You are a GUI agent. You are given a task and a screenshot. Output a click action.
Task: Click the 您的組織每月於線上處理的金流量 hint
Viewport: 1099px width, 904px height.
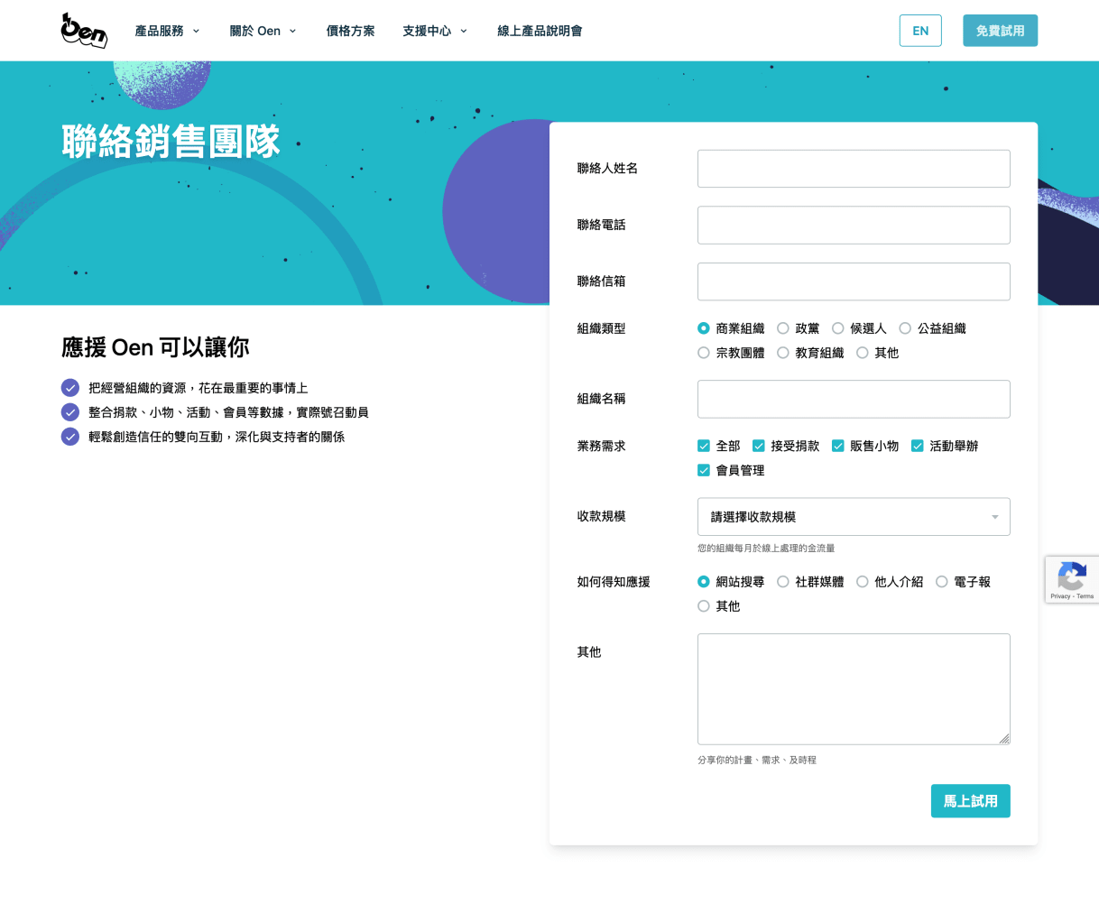tap(766, 548)
